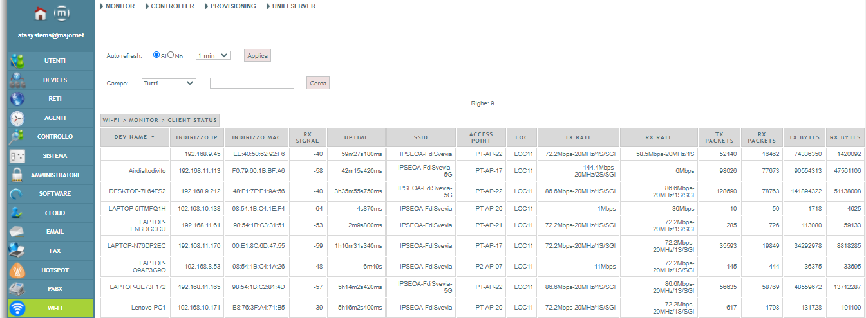This screenshot has height=318, width=866.
Task: Sort by TX Packets column header
Action: [719, 137]
